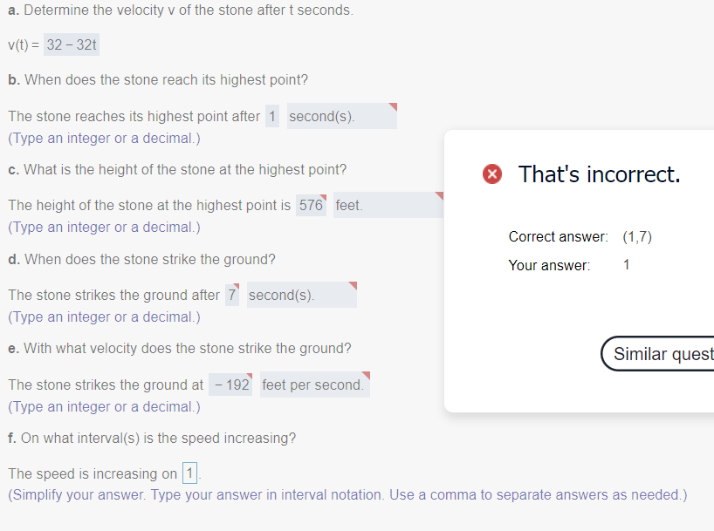
Task: Click the That's incorrect heading
Action: (599, 174)
